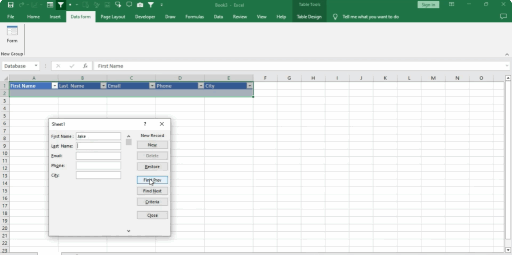The height and width of the screenshot is (255, 512).
Task: Click the Save icon in quick access toolbar
Action: click(10, 5)
